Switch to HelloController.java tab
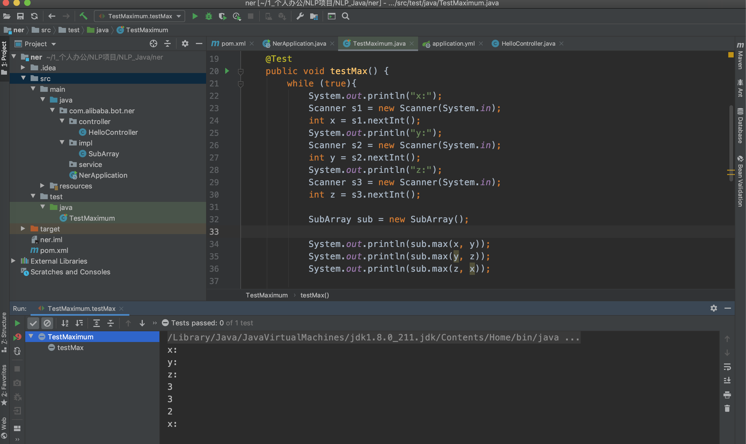 click(528, 44)
